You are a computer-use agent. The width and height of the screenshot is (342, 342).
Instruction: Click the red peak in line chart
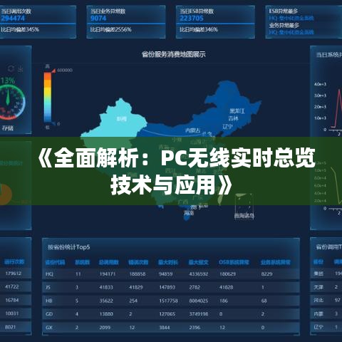click(339, 90)
